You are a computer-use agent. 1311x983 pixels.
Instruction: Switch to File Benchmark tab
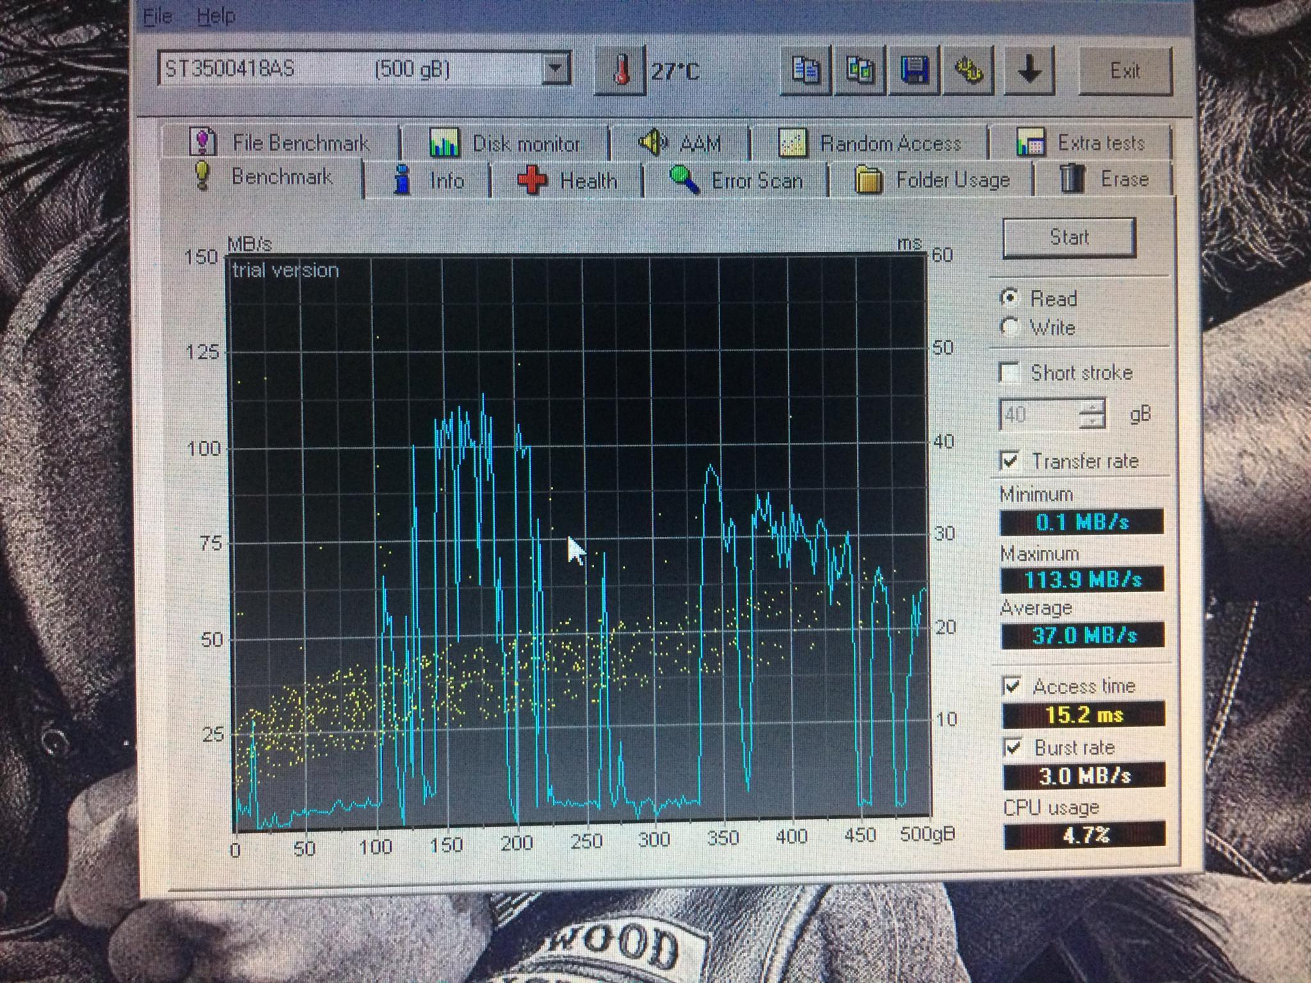coord(280,142)
